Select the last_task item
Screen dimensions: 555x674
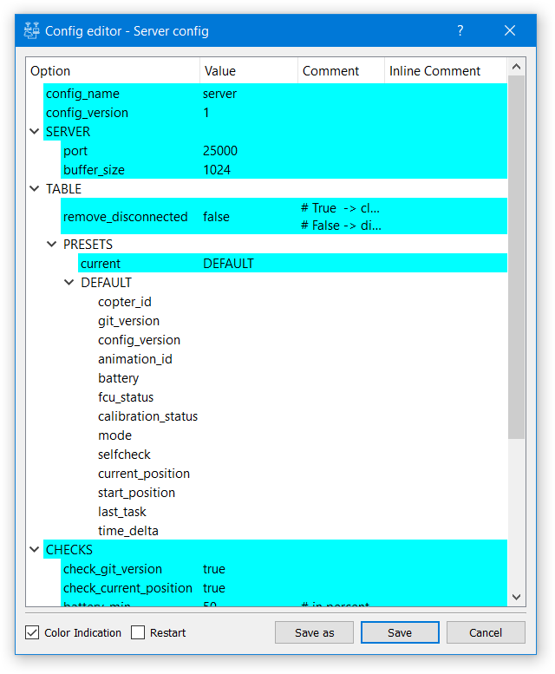[121, 512]
